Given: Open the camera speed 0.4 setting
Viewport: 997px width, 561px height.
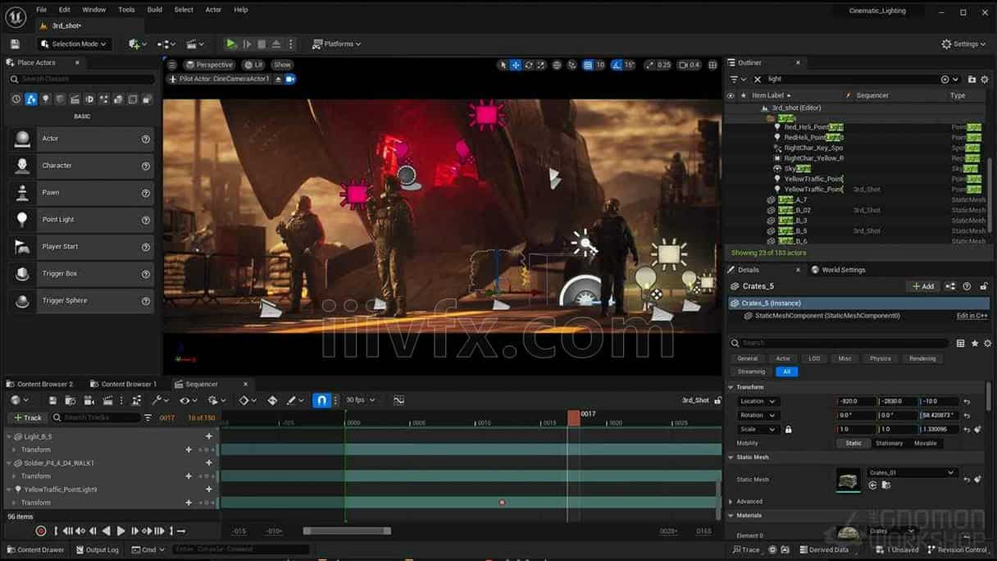Looking at the screenshot, I should pyautogui.click(x=689, y=65).
